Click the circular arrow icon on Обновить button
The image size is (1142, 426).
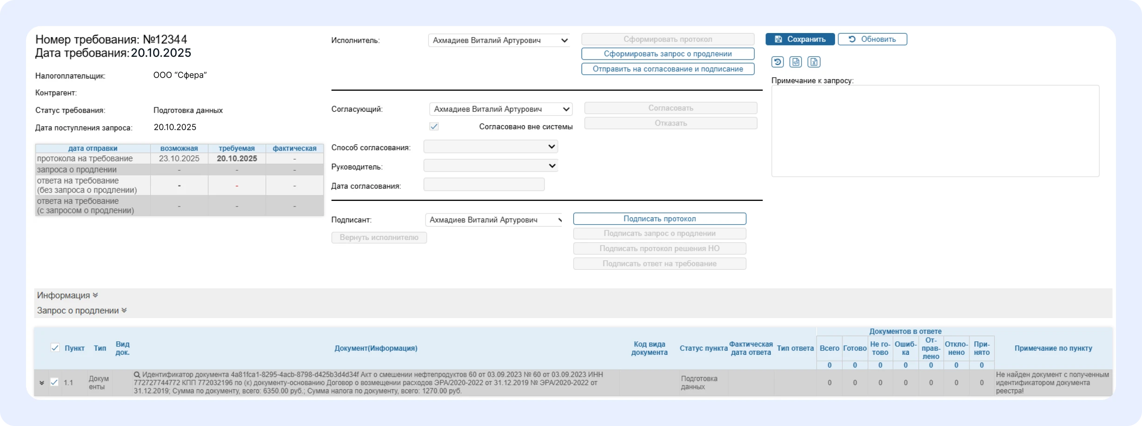pos(851,39)
